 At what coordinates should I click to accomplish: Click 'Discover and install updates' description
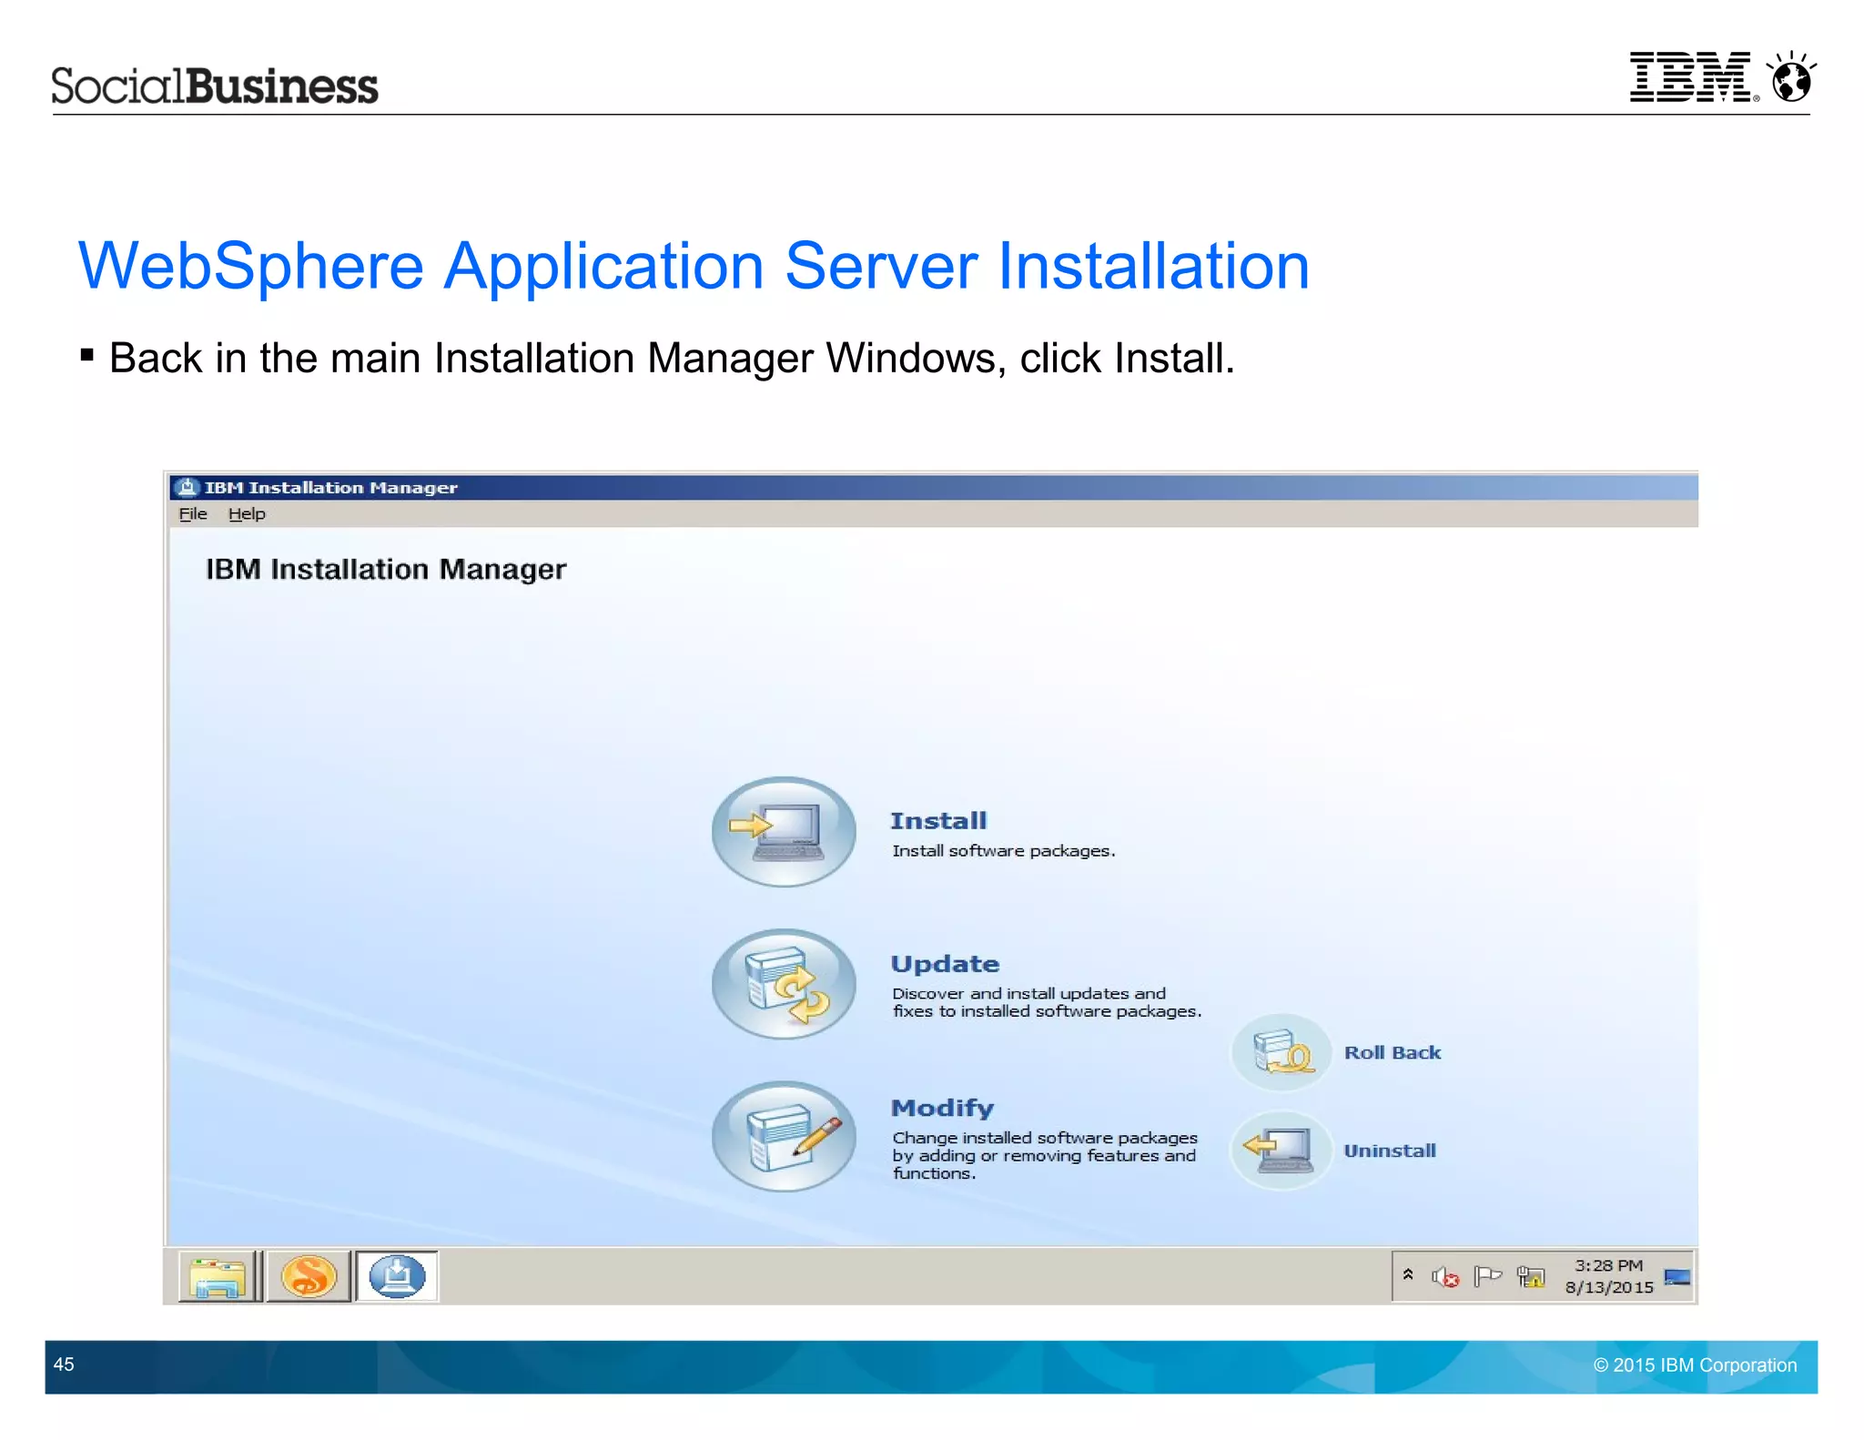coord(1047,1002)
